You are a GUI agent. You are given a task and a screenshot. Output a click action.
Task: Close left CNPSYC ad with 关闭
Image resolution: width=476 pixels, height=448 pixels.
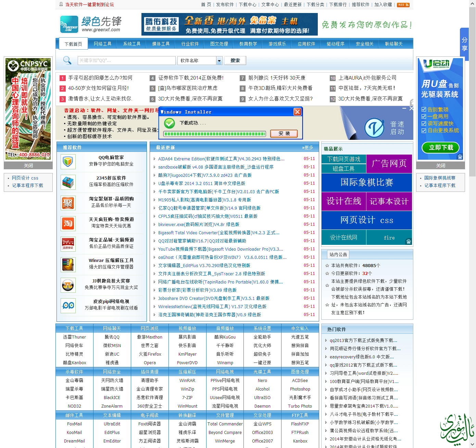(x=28, y=166)
